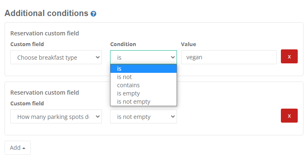Open the 'is not empty' condition dropdown
Viewport: 308px width, 158px height.
[x=143, y=116]
